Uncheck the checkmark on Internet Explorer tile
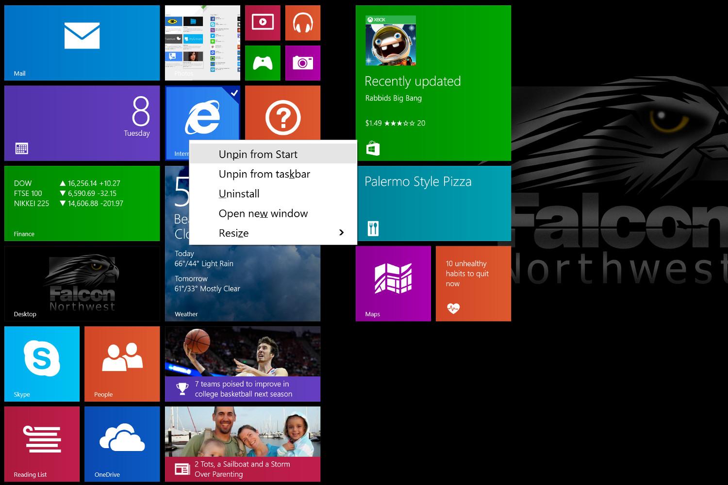728x485 pixels. pos(234,93)
